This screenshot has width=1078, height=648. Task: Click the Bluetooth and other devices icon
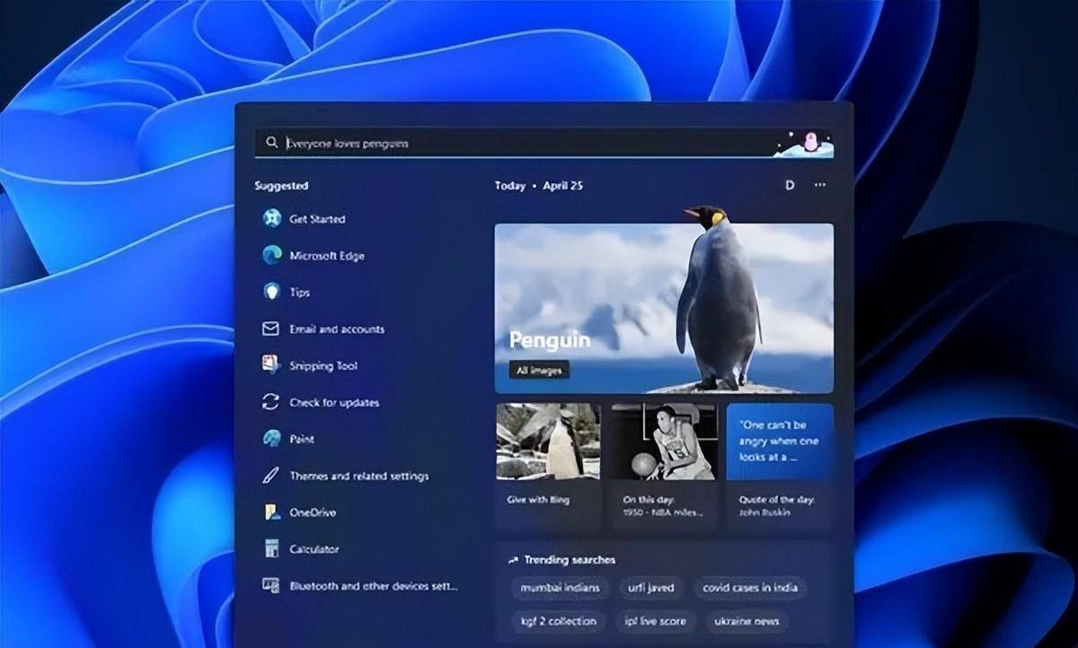click(x=270, y=585)
